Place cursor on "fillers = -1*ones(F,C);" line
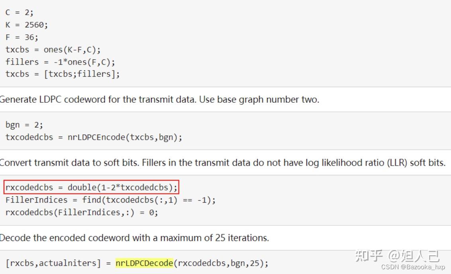 [60, 62]
